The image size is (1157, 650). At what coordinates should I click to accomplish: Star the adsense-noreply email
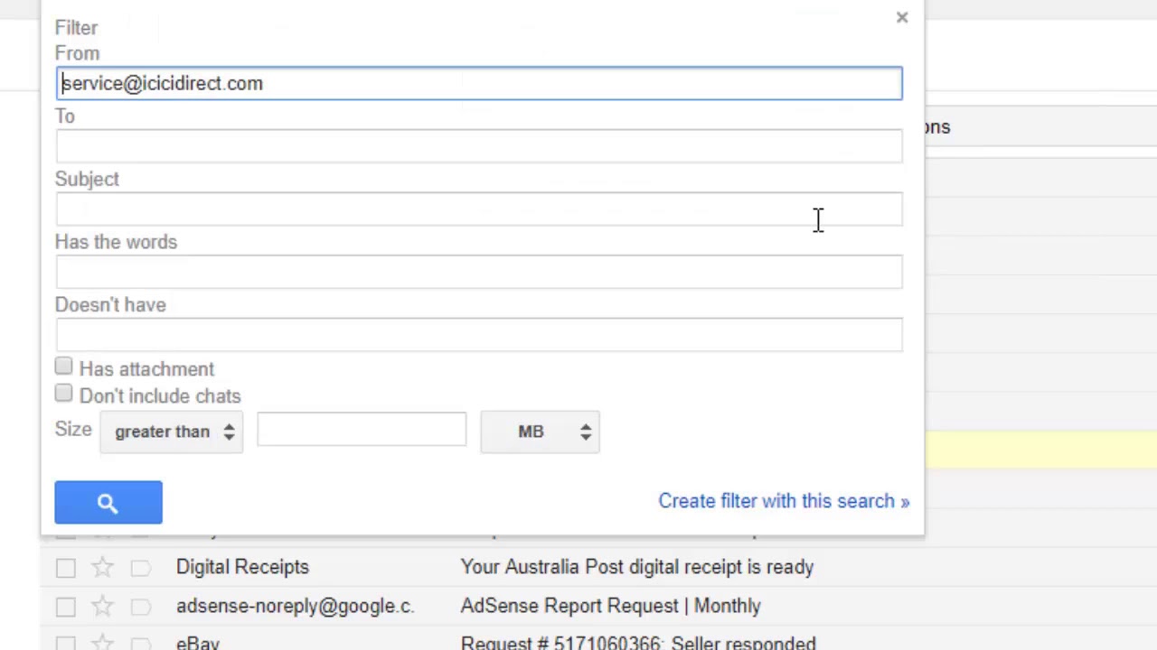click(x=102, y=606)
